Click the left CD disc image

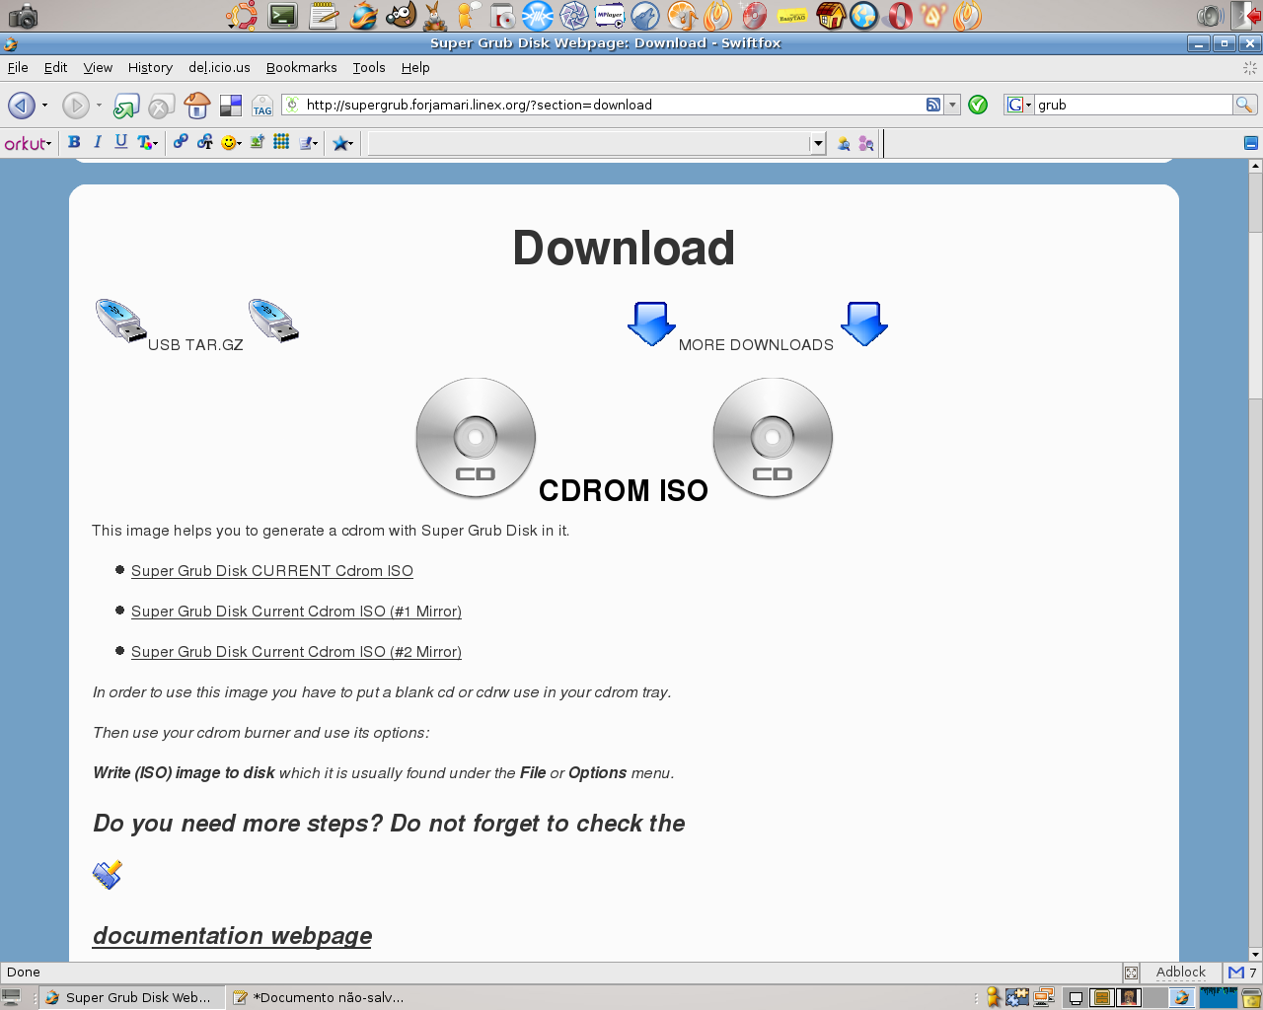pyautogui.click(x=476, y=437)
